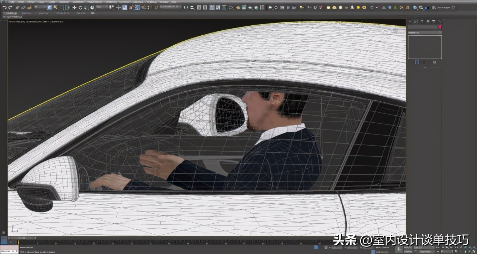Open the Utilities wrench command panel icon

[x=440, y=21]
